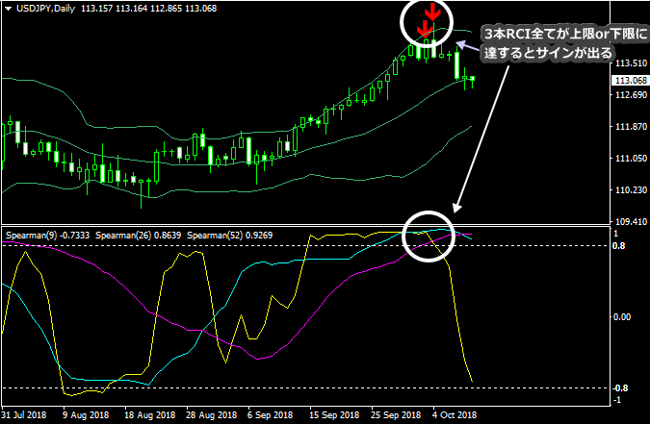The image size is (650, 424).
Task: Select the current price label 113.068
Action: 631,81
